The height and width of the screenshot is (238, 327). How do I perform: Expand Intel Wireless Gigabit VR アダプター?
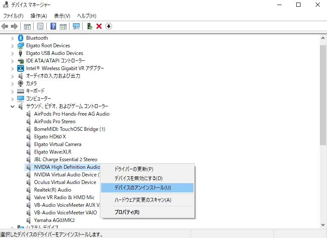12,69
